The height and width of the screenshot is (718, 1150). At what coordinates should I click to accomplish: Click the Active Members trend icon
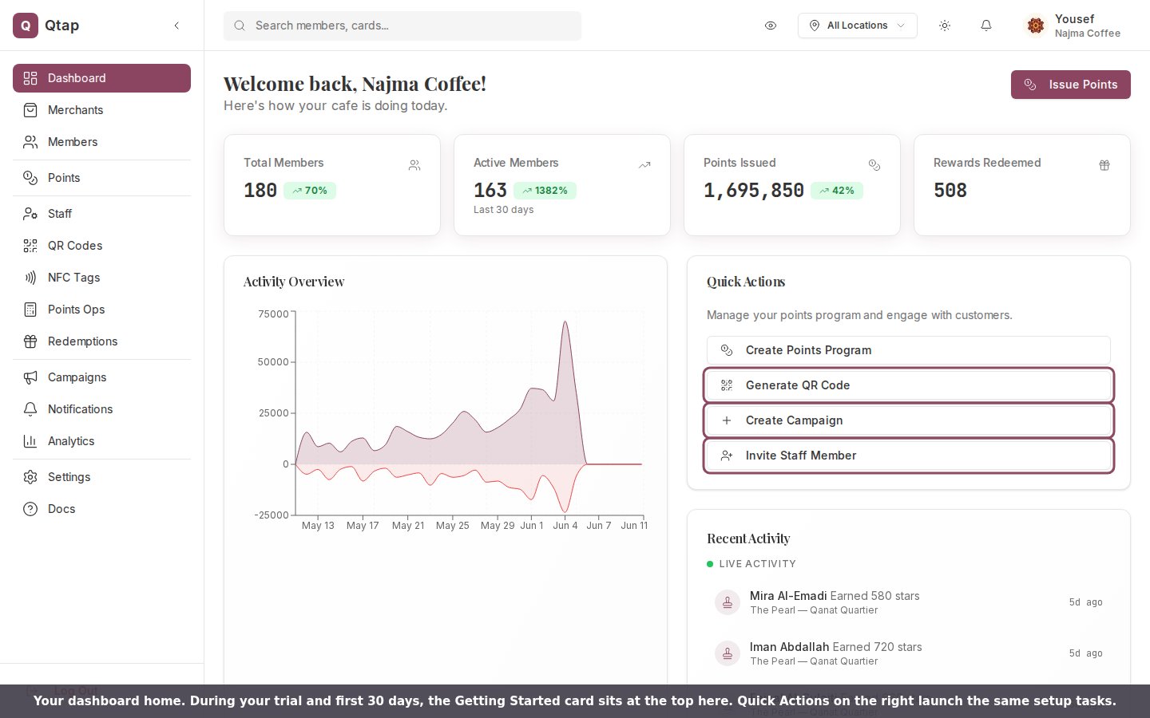(644, 165)
